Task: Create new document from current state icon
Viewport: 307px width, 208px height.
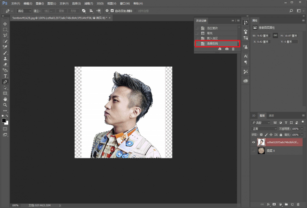Action: coord(220,49)
